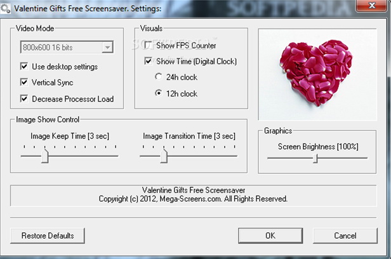Click the Screen Brightness slider handle
Image resolution: width=391 pixels, height=259 pixels.
315,158
